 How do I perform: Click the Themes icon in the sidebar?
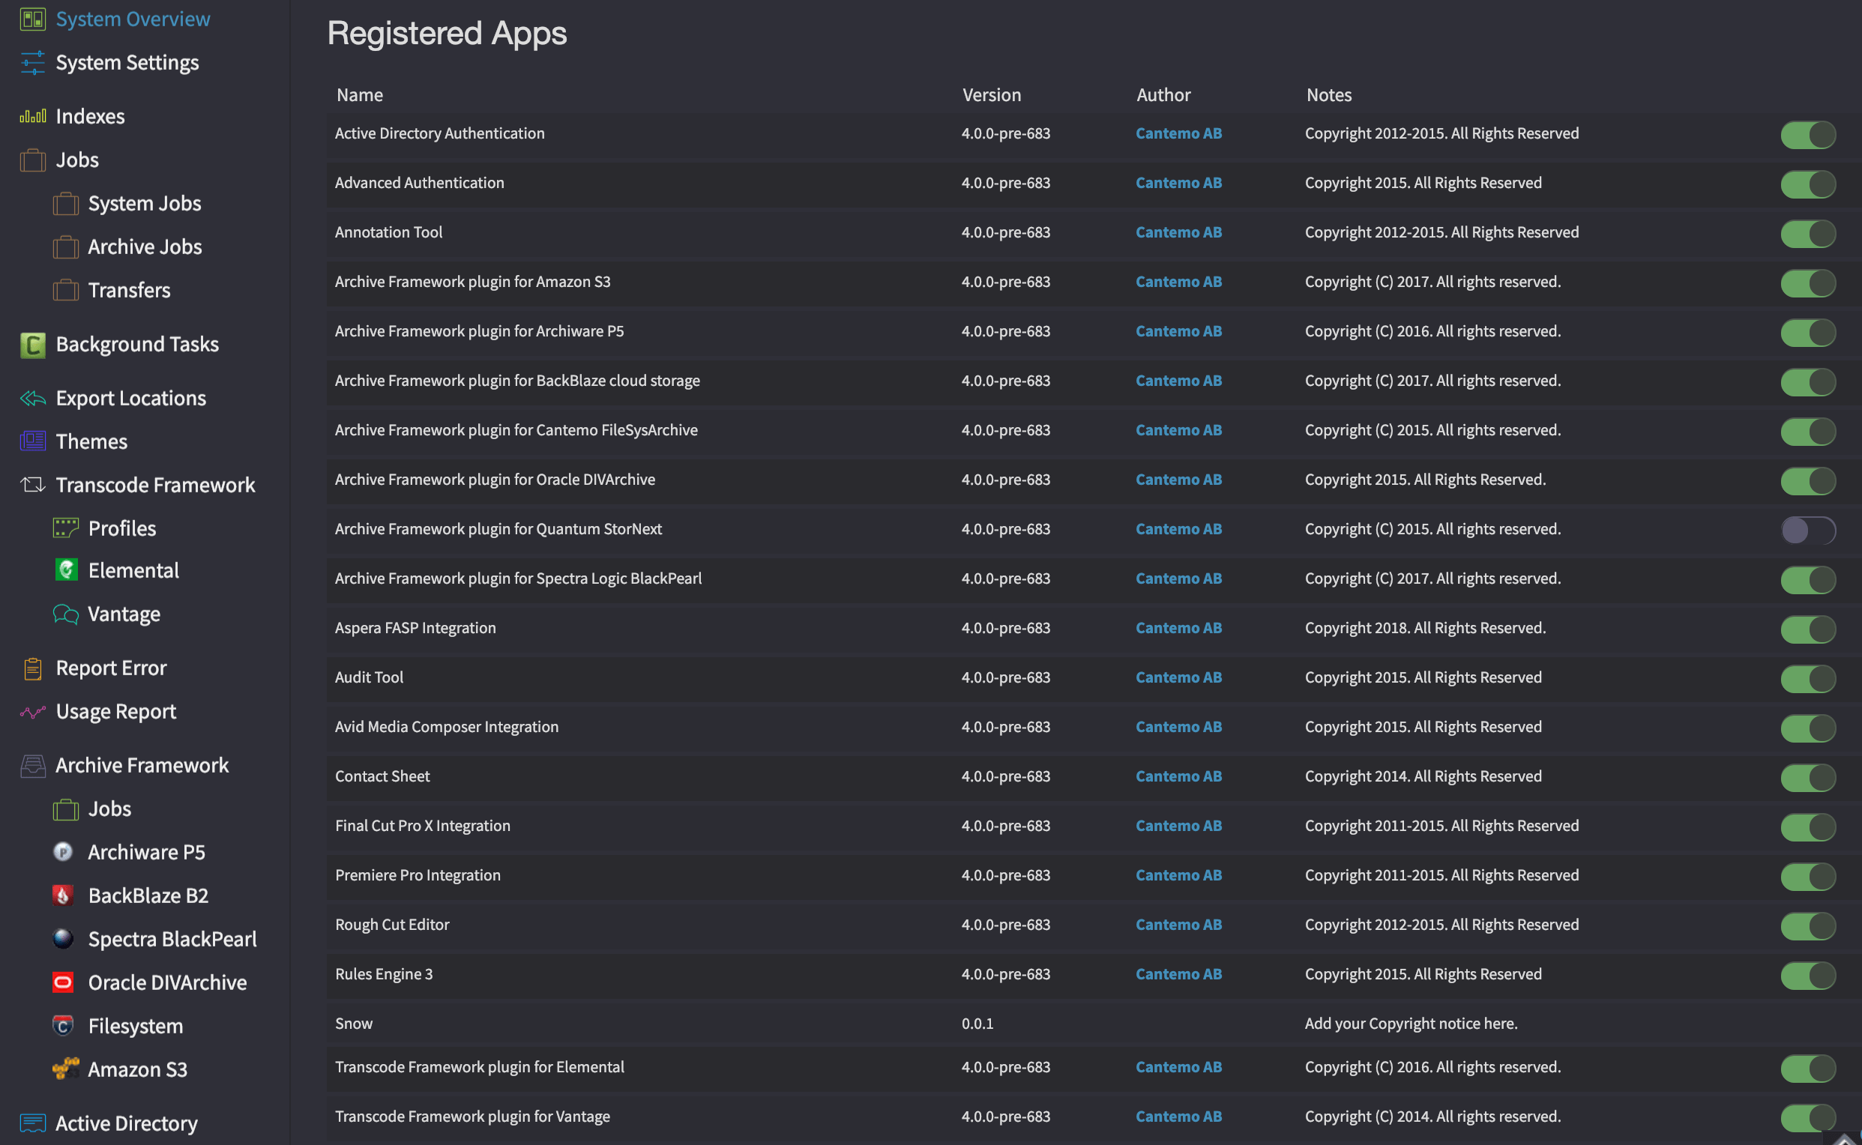[31, 441]
